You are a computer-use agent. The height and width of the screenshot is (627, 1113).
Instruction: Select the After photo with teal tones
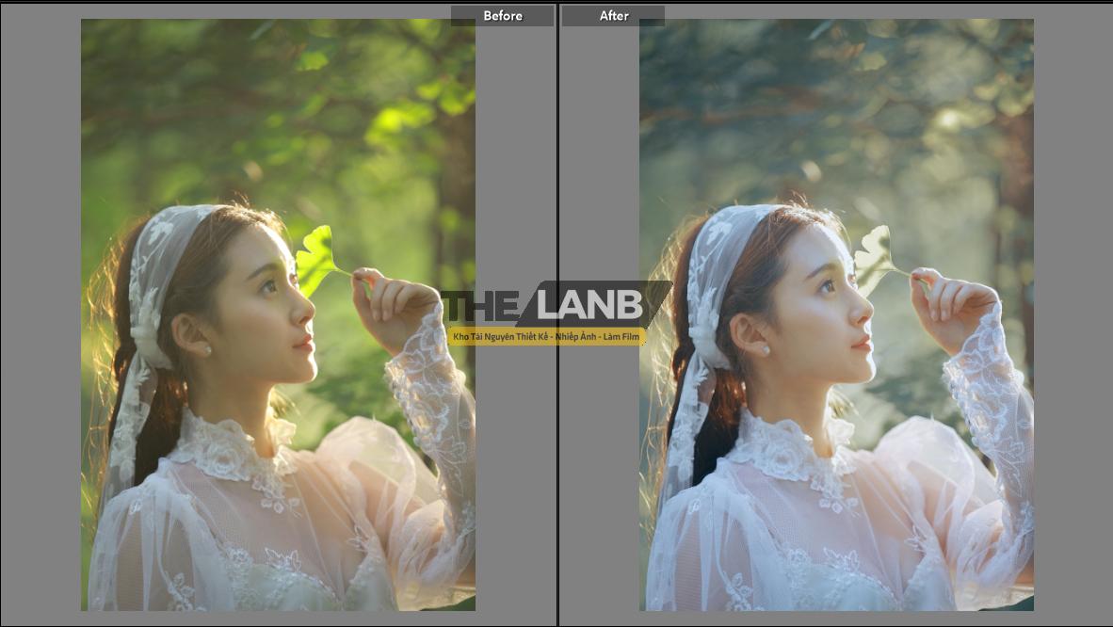point(836,314)
